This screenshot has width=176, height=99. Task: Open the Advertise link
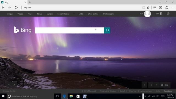point(133,91)
